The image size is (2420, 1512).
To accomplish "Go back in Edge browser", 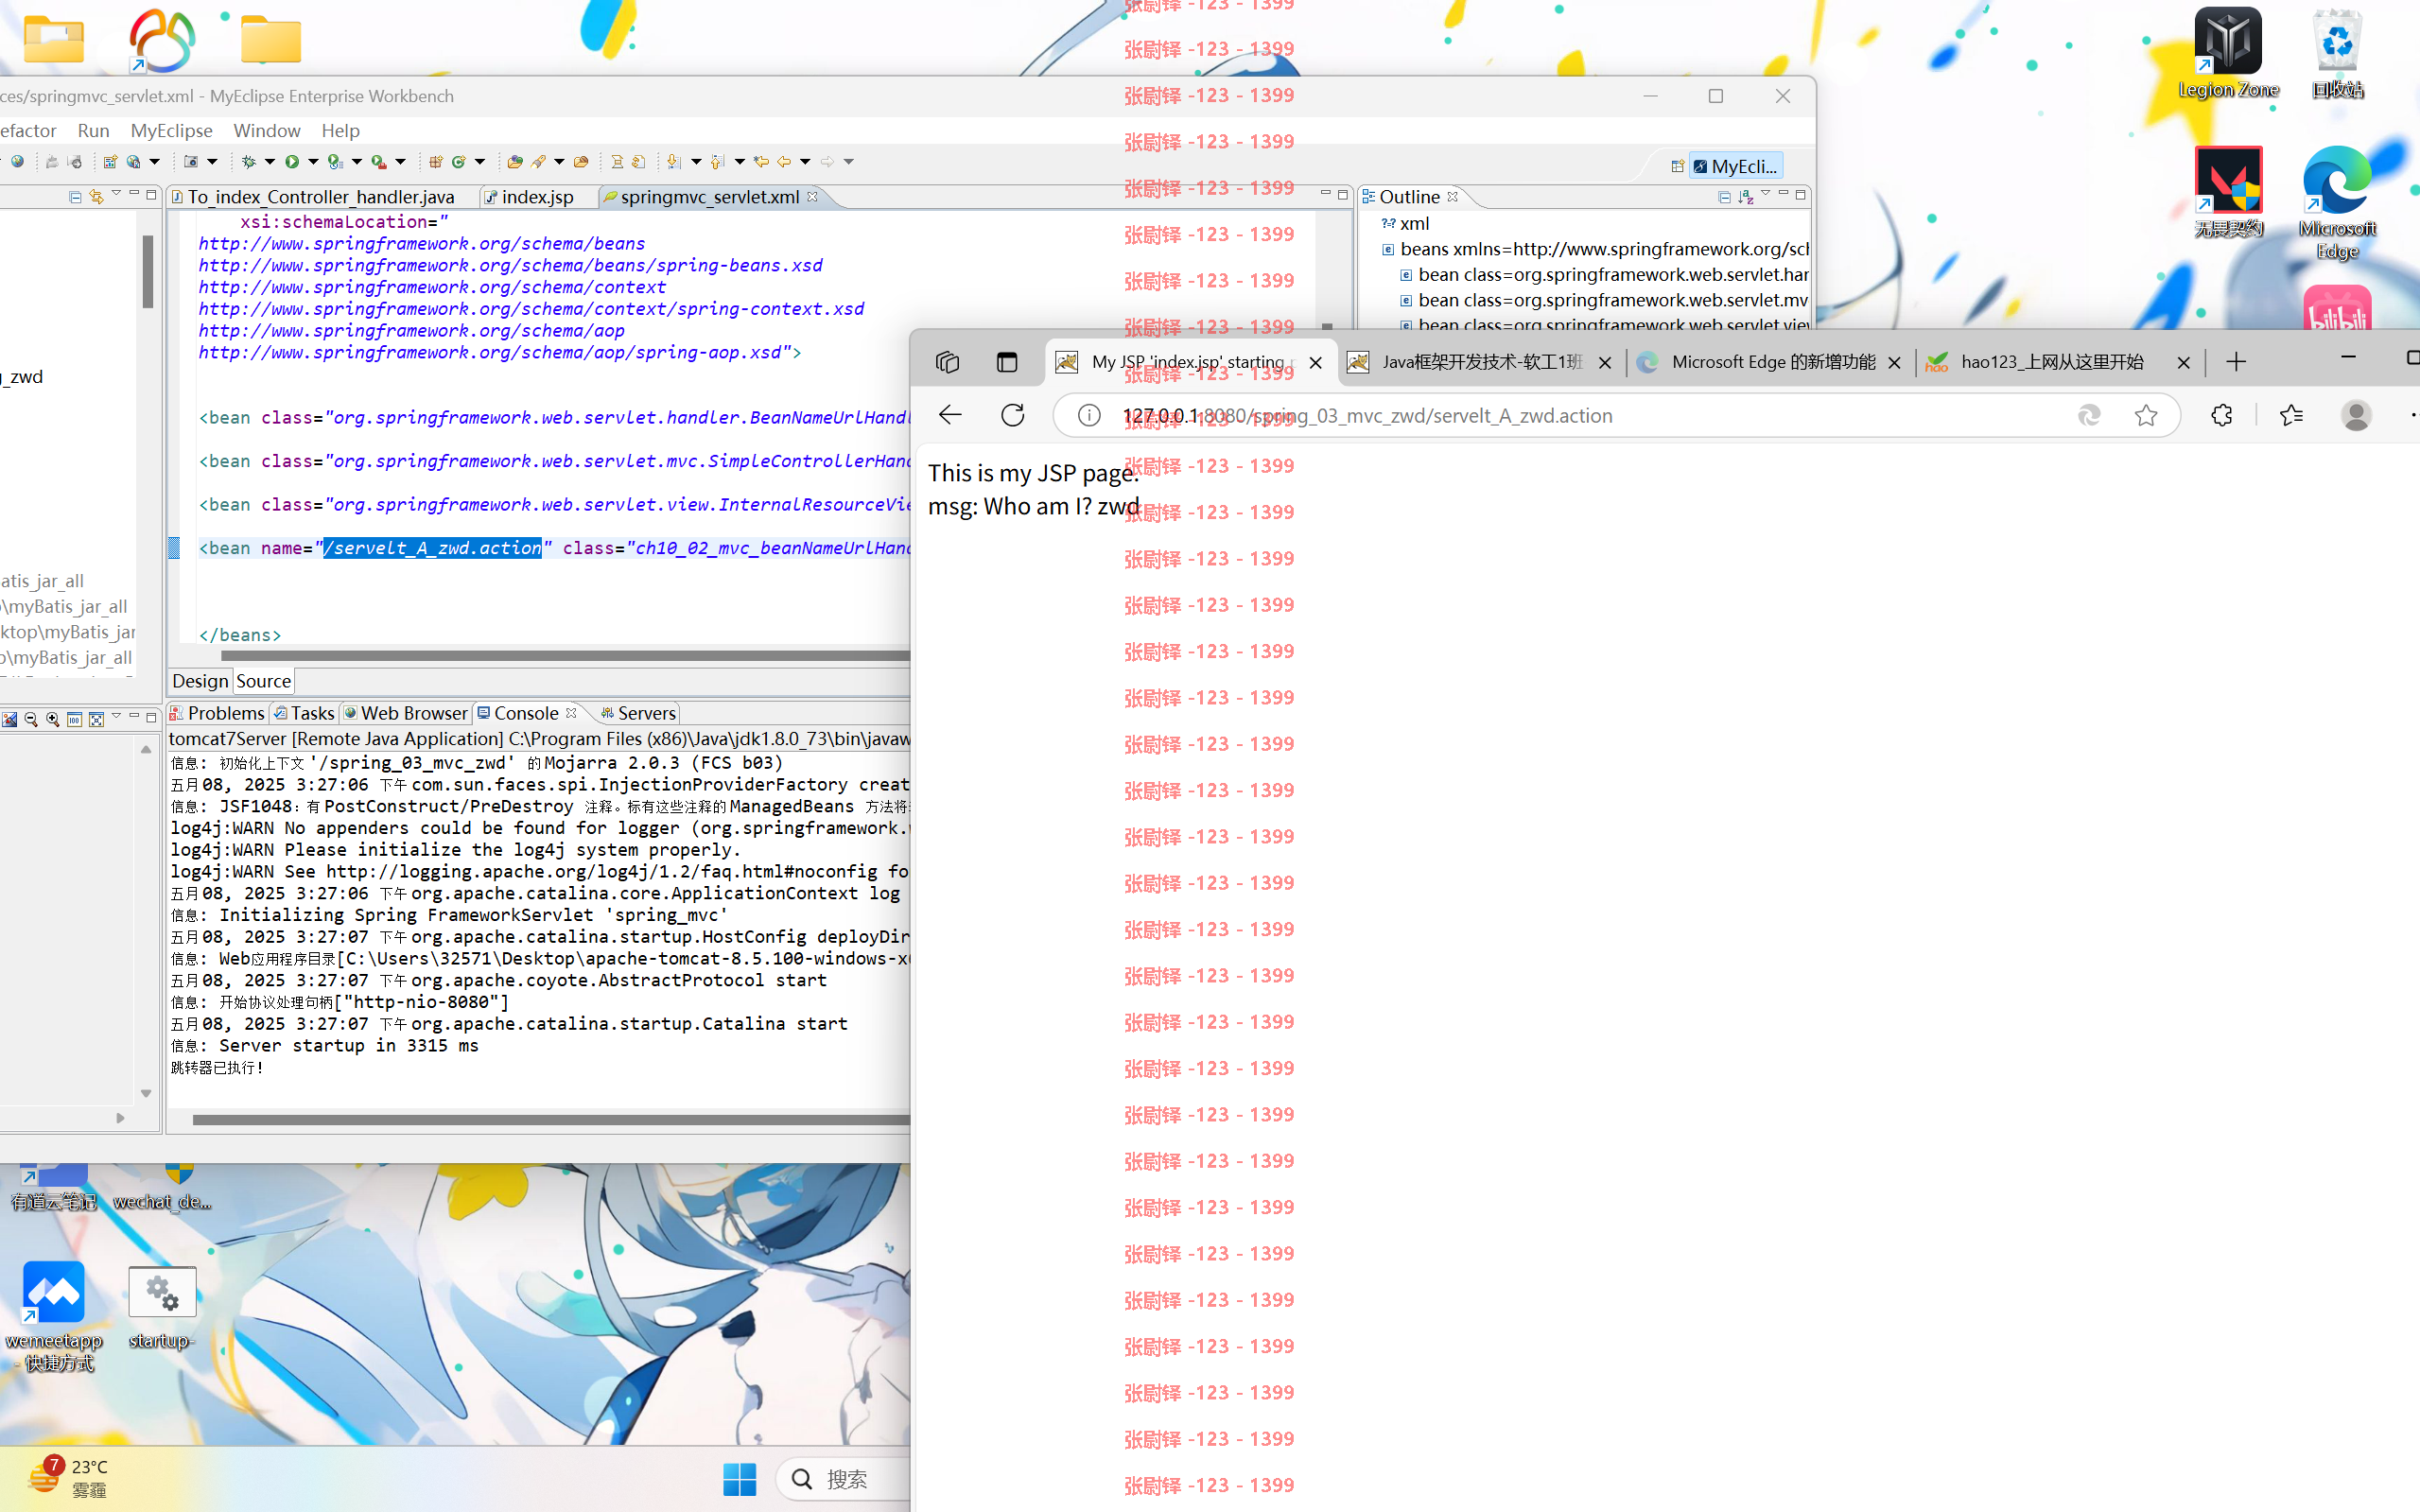I will pos(950,415).
